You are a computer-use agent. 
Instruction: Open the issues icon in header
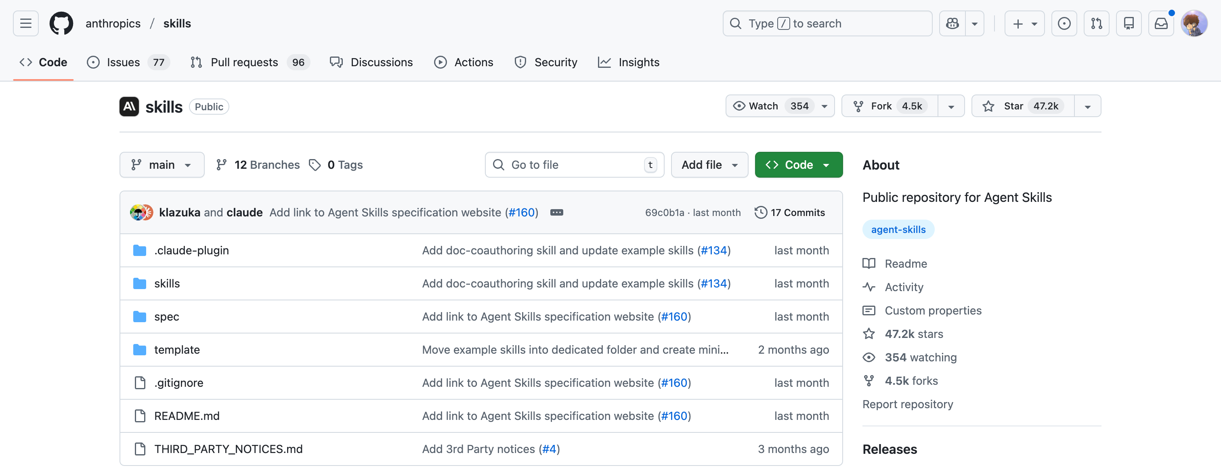(x=1064, y=23)
